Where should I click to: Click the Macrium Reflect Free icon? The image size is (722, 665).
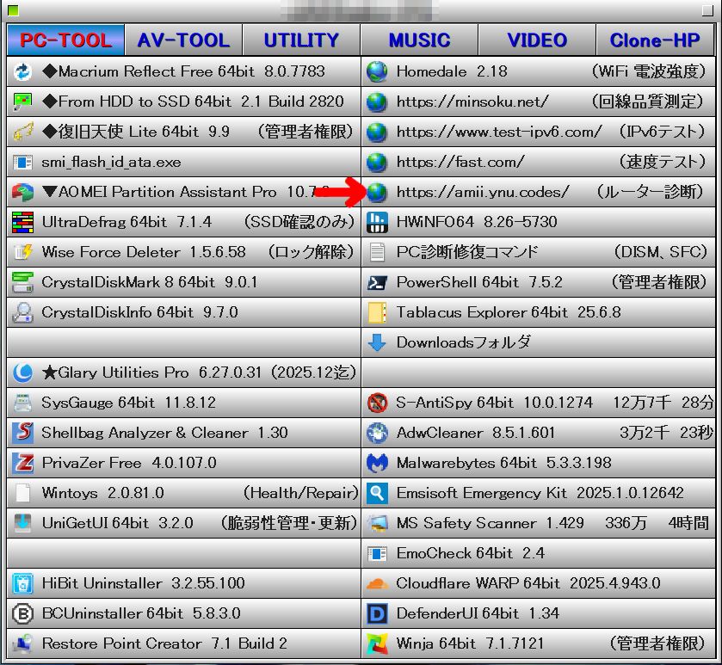(x=22, y=71)
